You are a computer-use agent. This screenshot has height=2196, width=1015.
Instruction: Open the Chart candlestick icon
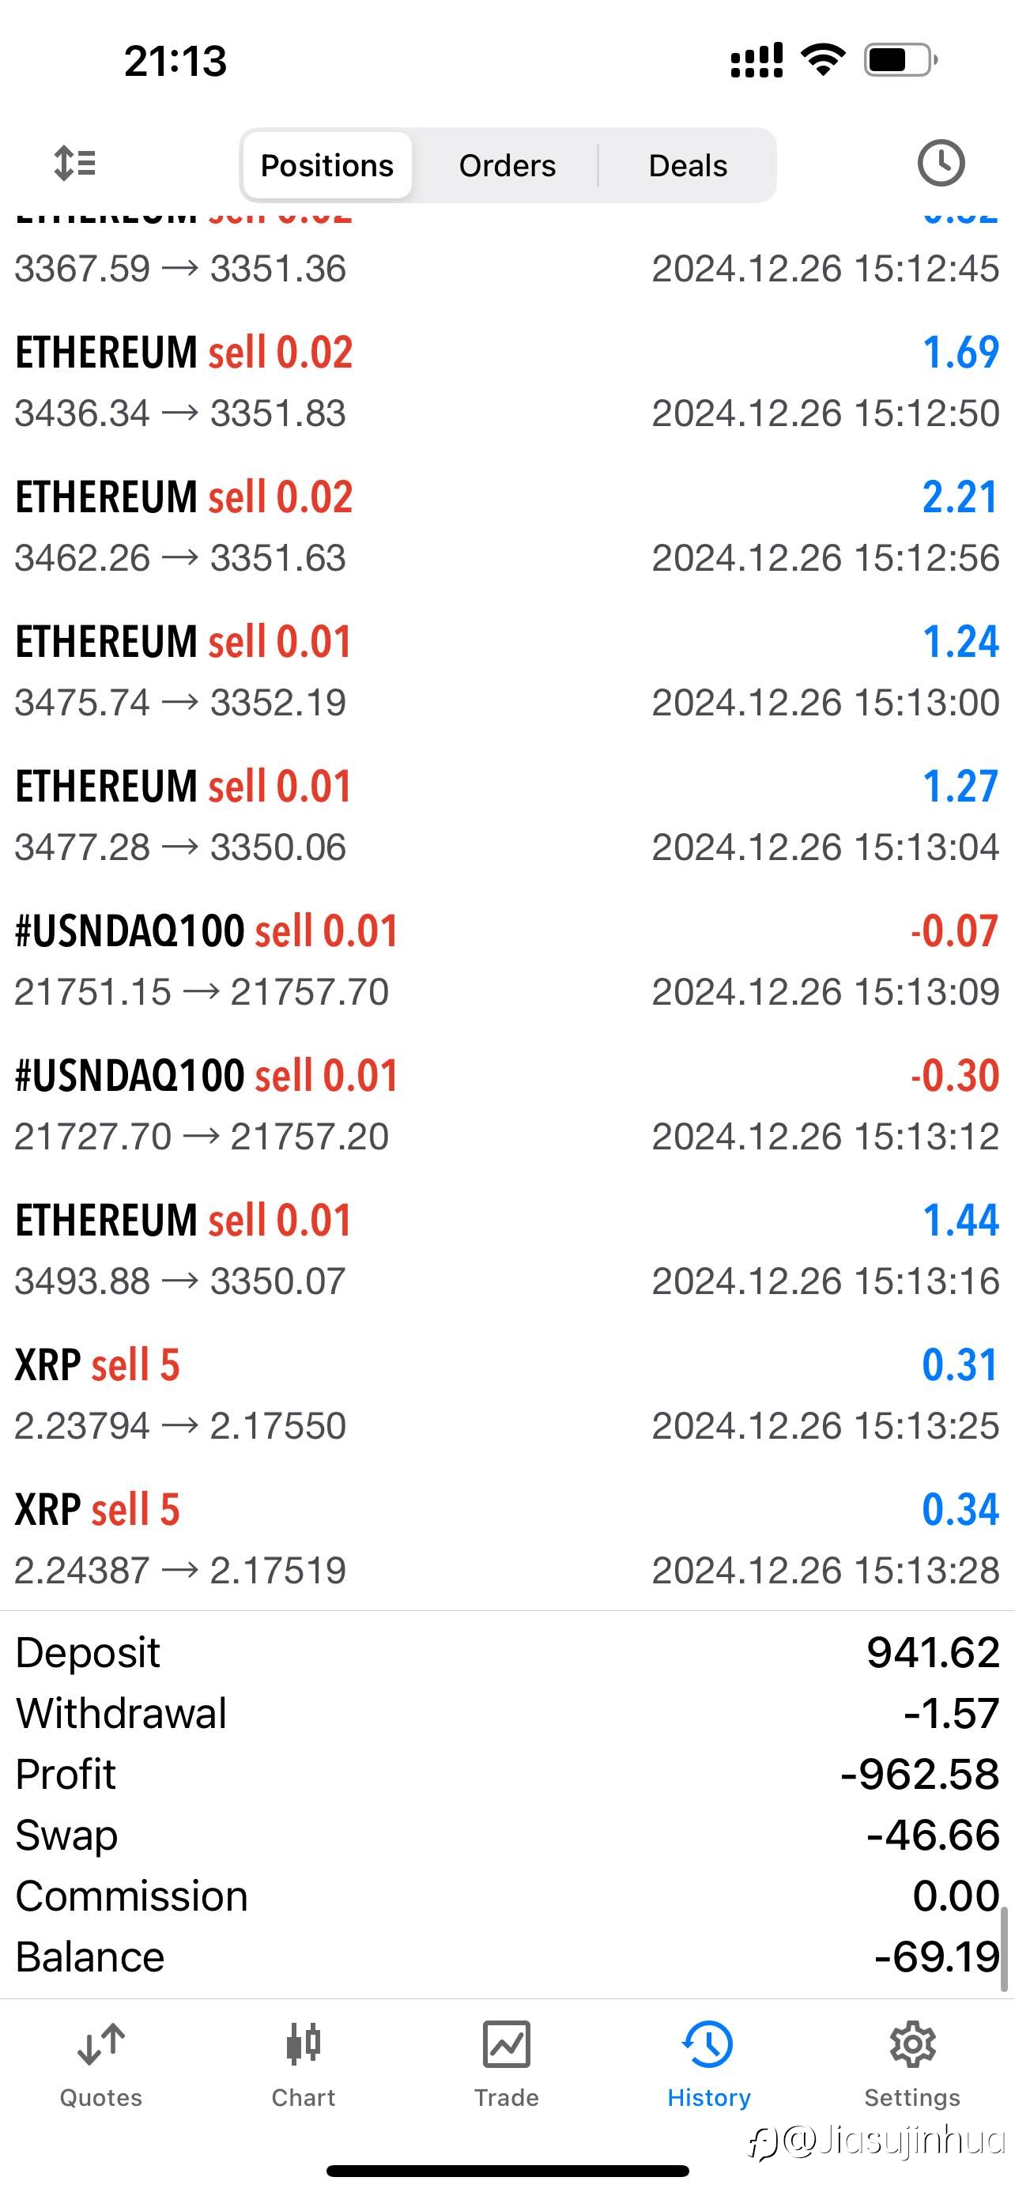[304, 2044]
